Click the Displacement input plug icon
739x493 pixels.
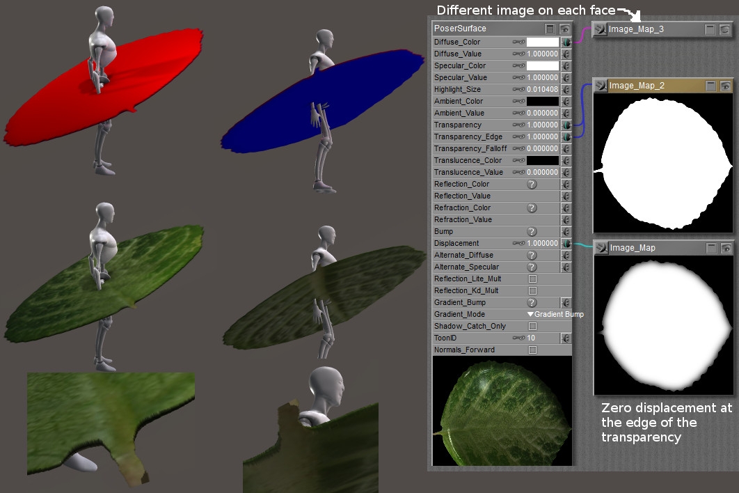click(x=566, y=244)
